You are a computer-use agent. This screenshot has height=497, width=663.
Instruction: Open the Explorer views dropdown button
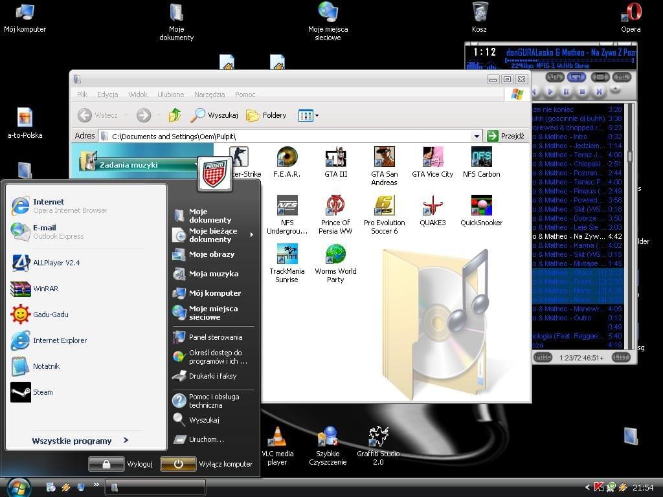[x=308, y=115]
